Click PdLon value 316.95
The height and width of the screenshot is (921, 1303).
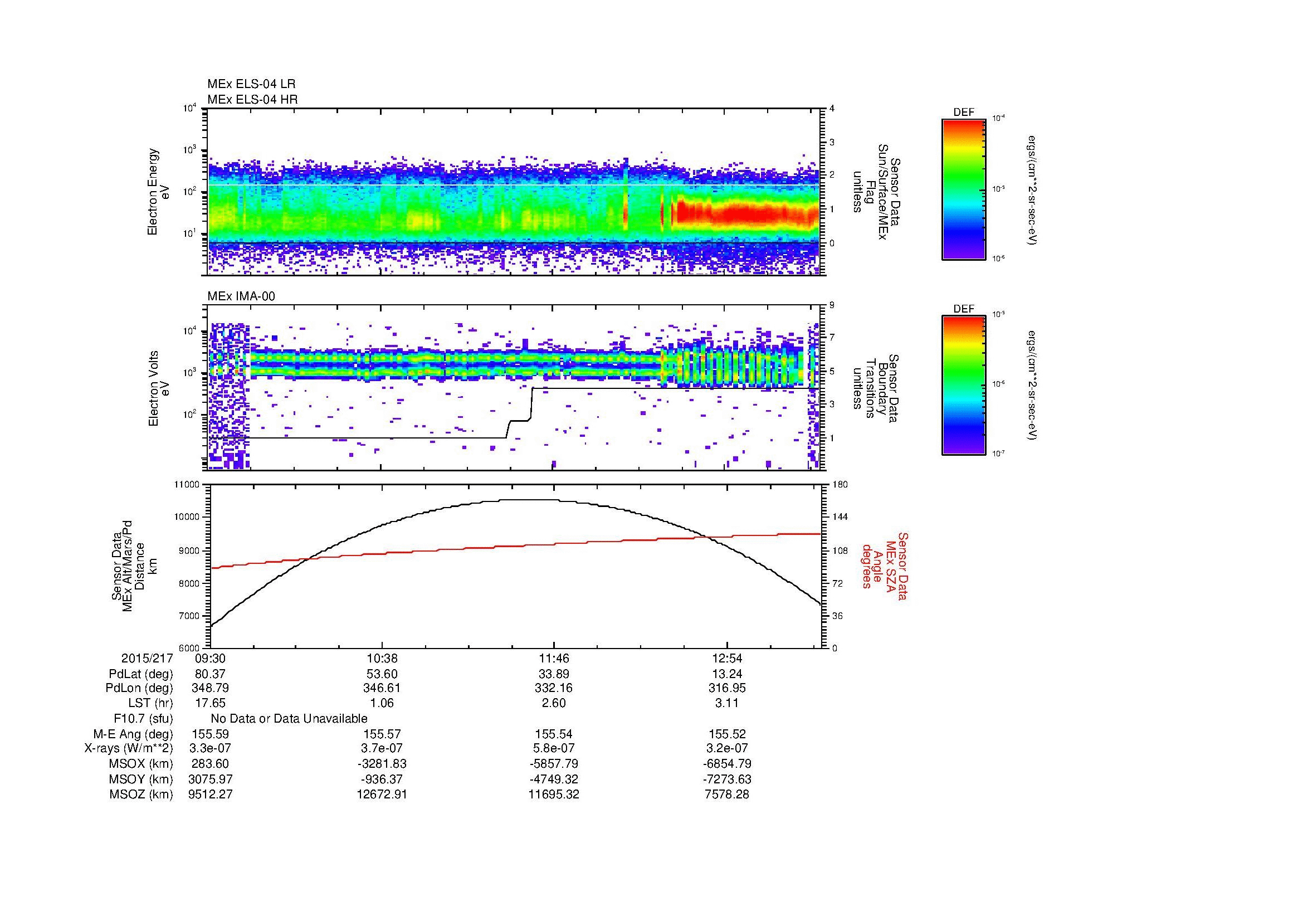pyautogui.click(x=727, y=688)
